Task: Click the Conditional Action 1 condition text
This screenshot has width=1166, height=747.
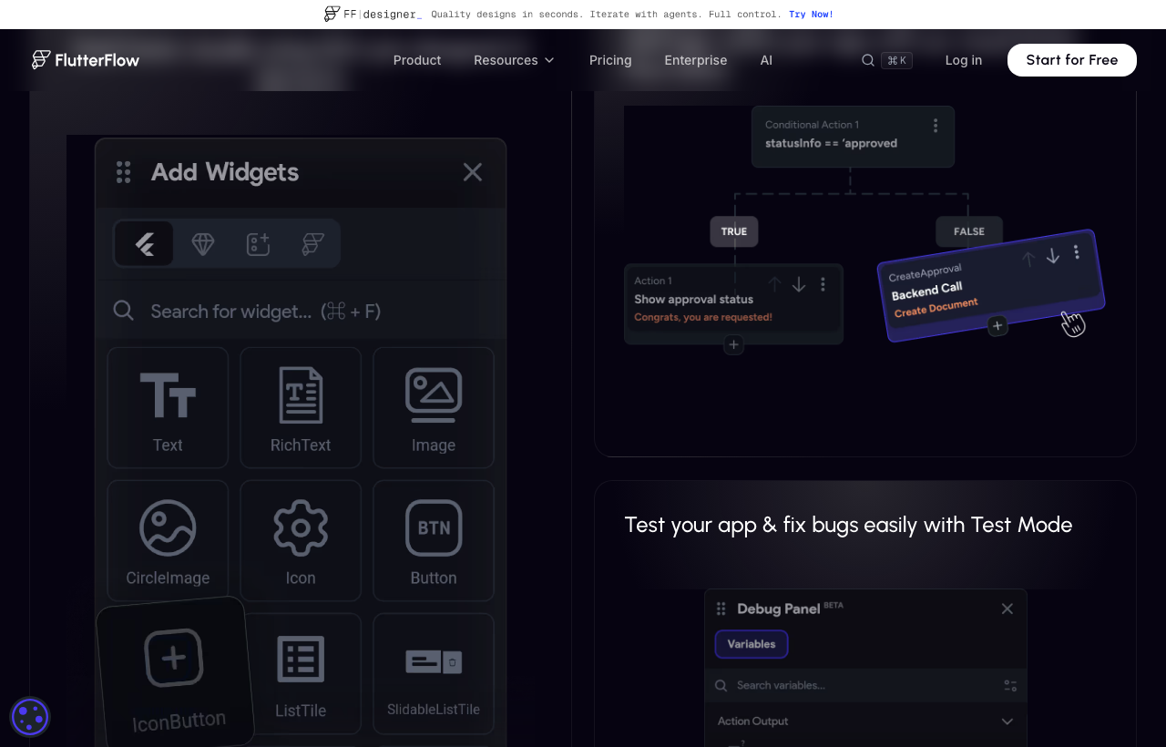Action: point(831,143)
